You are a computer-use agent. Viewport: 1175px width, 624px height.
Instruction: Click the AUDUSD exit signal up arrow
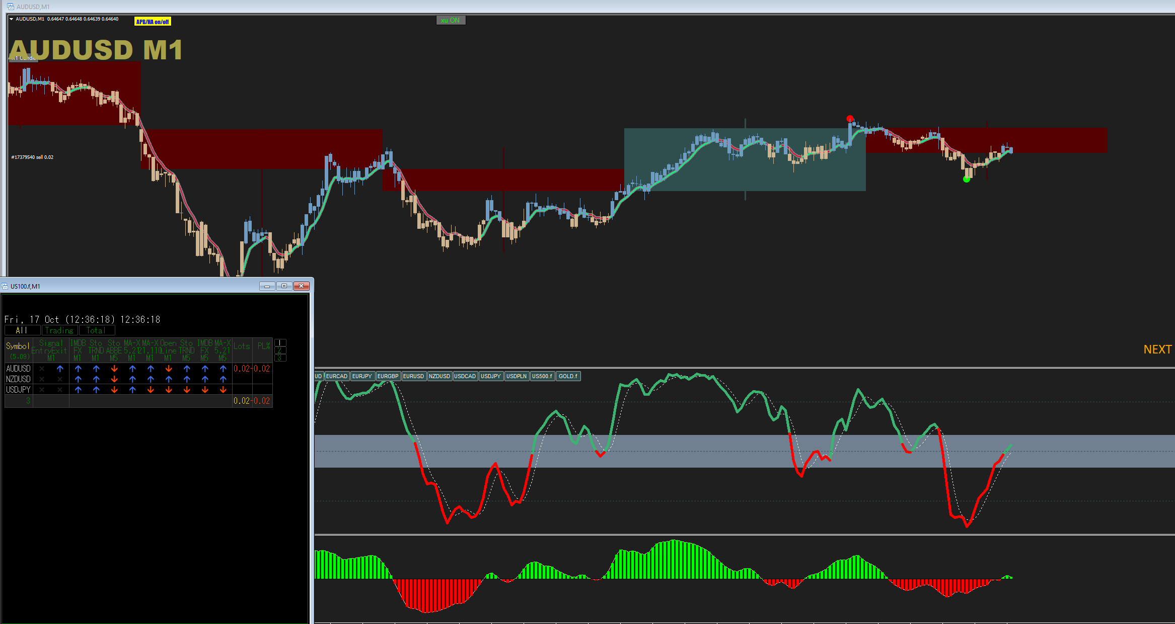pos(60,369)
